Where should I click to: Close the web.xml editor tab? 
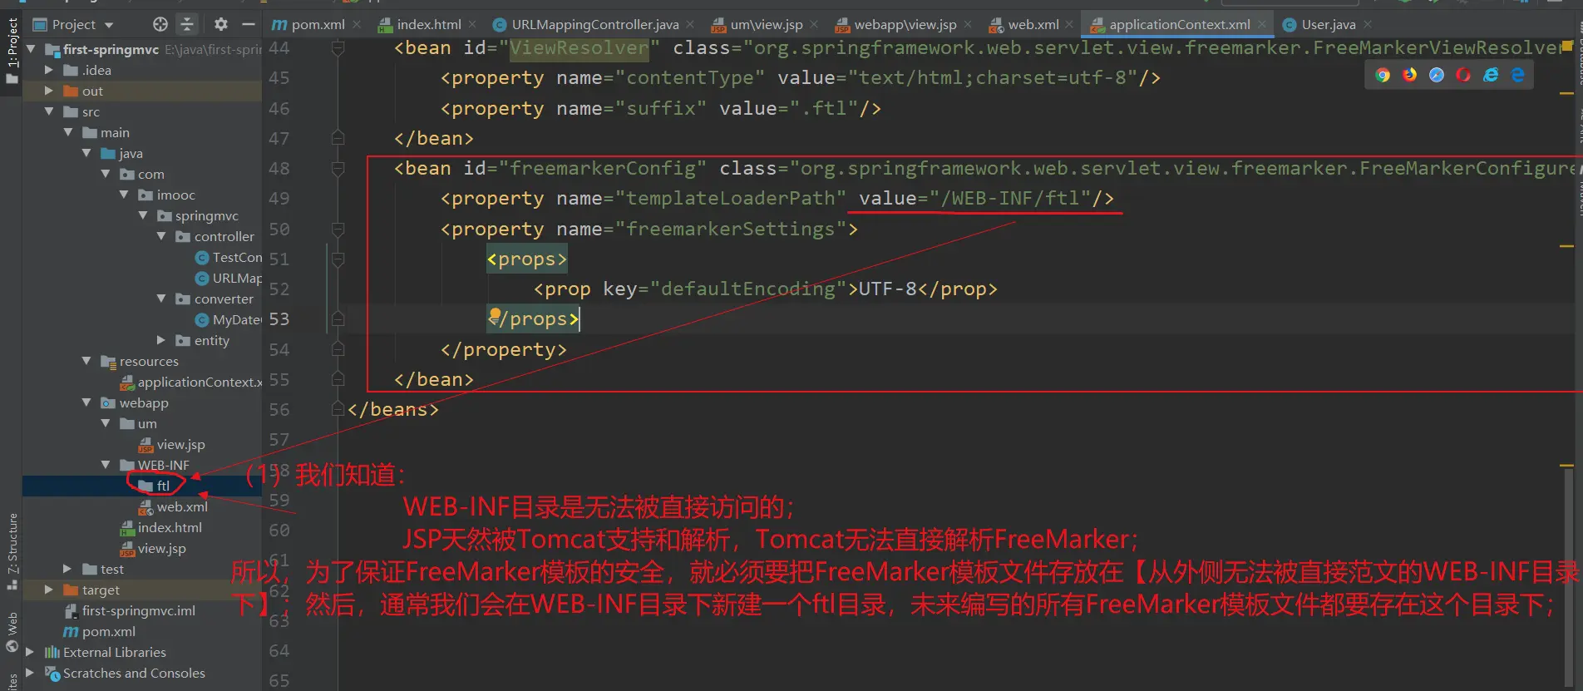(1069, 24)
